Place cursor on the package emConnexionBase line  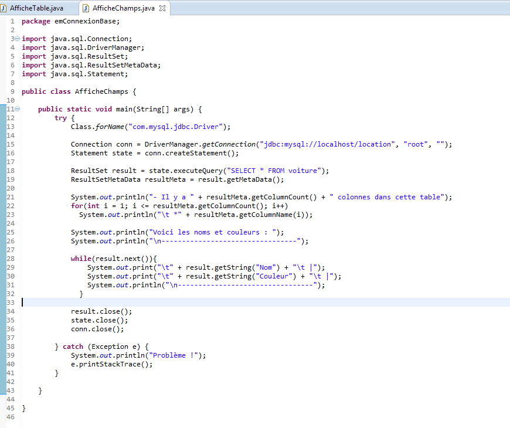(70, 21)
